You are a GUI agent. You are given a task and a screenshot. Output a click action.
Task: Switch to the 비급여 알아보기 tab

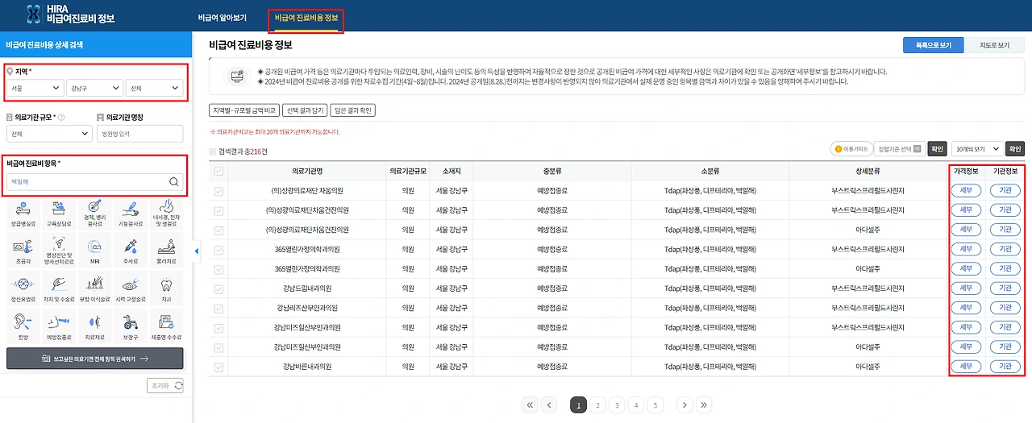[x=222, y=17]
